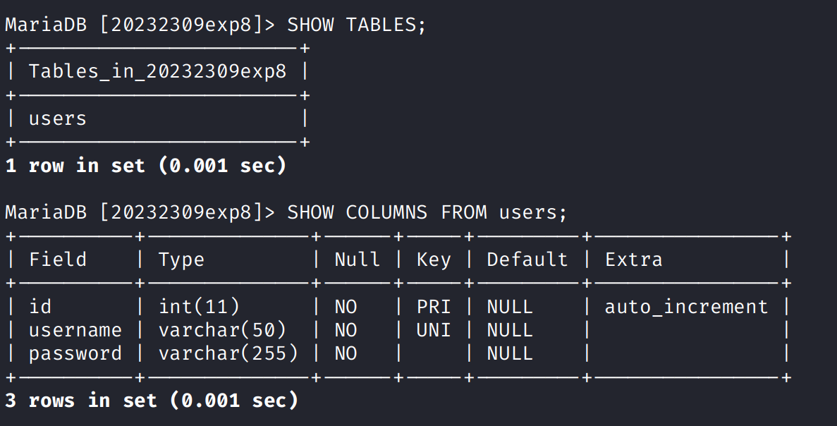Click the id field name
Screen dimensions: 837x426
coord(40,307)
